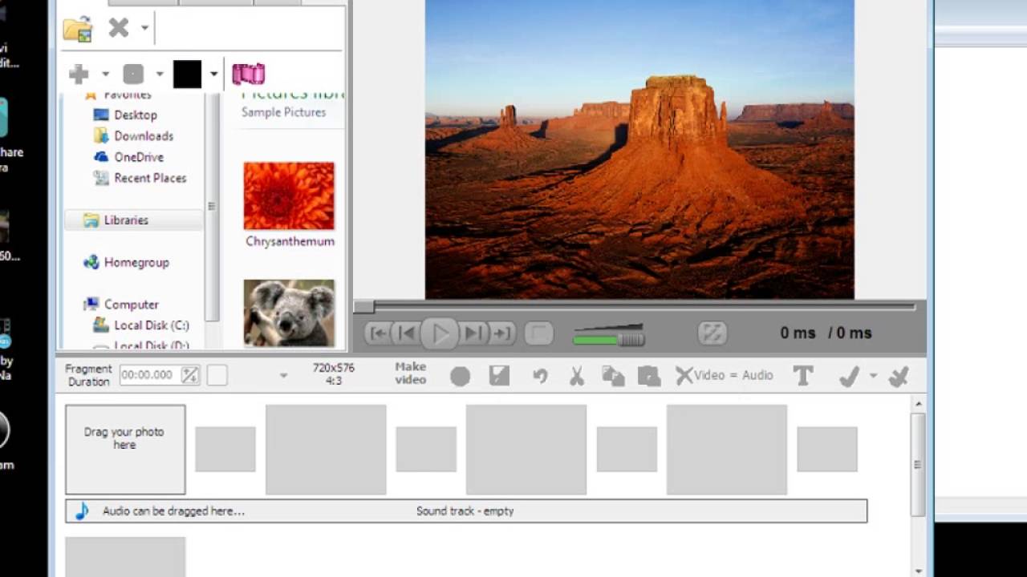Click the copy icon

point(613,376)
